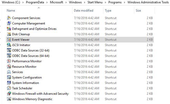Select the Event Viewer row
Screen dimensions: 170x104
click(x=21, y=40)
